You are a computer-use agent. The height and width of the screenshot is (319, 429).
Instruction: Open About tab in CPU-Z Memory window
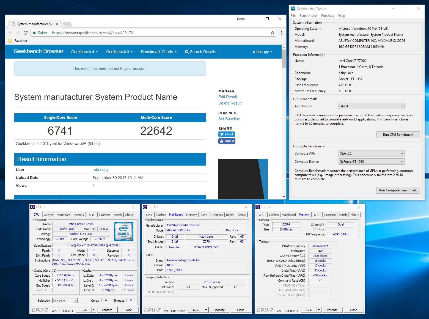click(x=354, y=215)
